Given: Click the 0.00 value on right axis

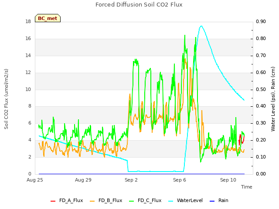Looking at the screenshot, I should (261, 174).
